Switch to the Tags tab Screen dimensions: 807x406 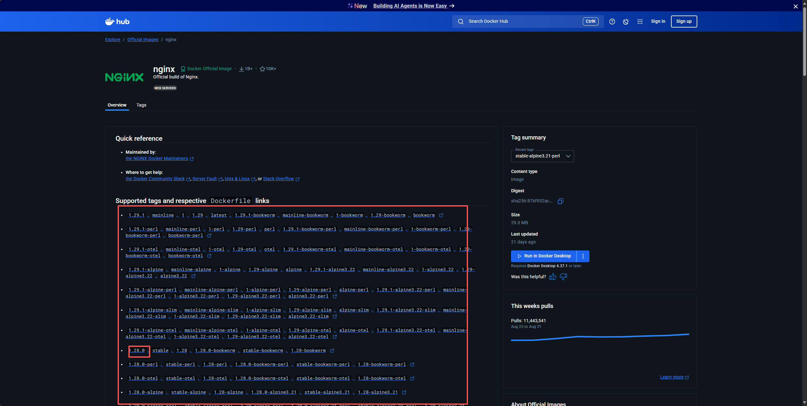coord(141,105)
